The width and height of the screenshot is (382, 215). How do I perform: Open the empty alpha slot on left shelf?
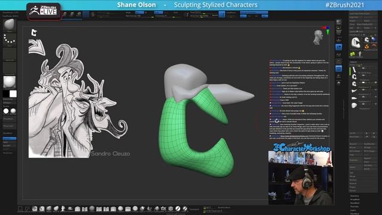pos(10,54)
